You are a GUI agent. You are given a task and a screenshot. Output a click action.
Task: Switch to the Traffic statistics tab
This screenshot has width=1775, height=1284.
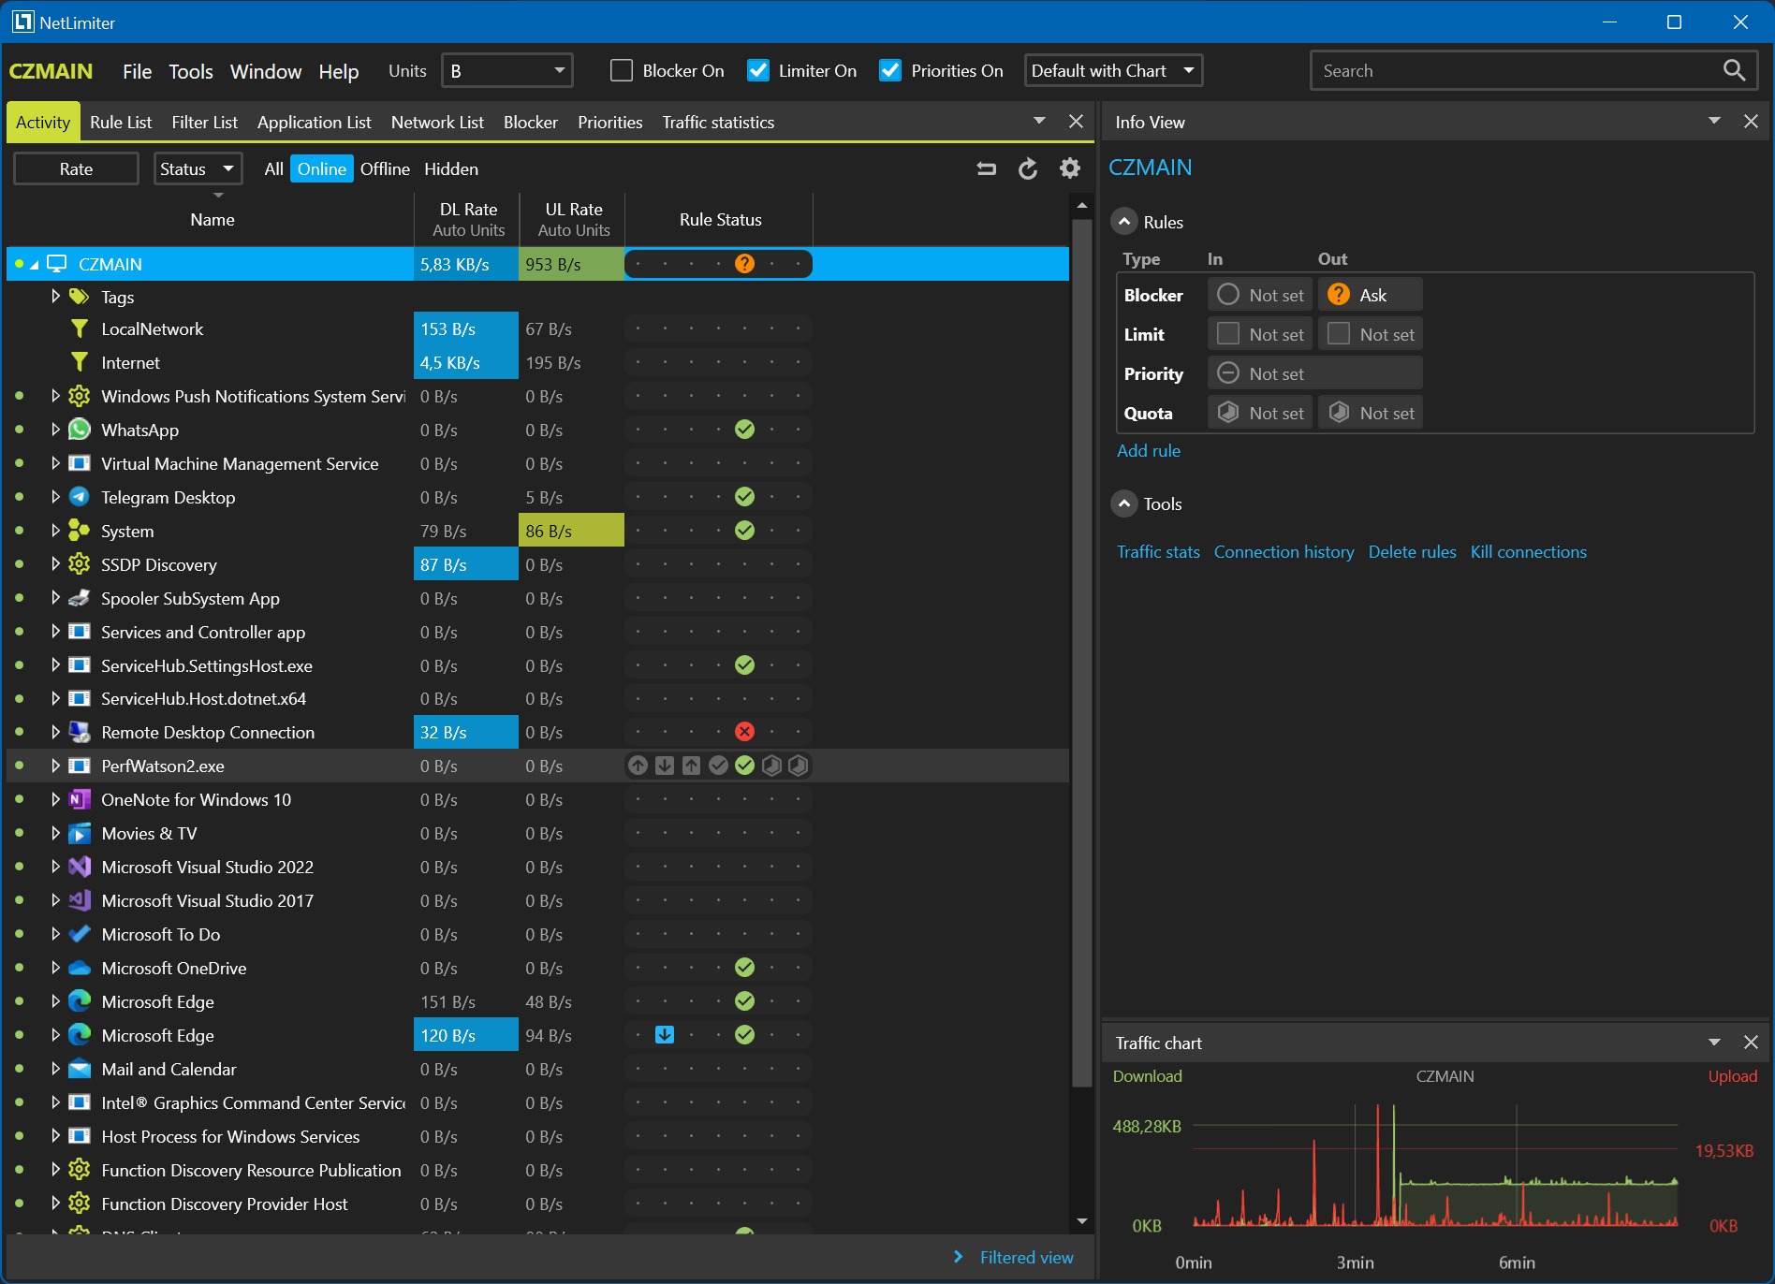(718, 123)
